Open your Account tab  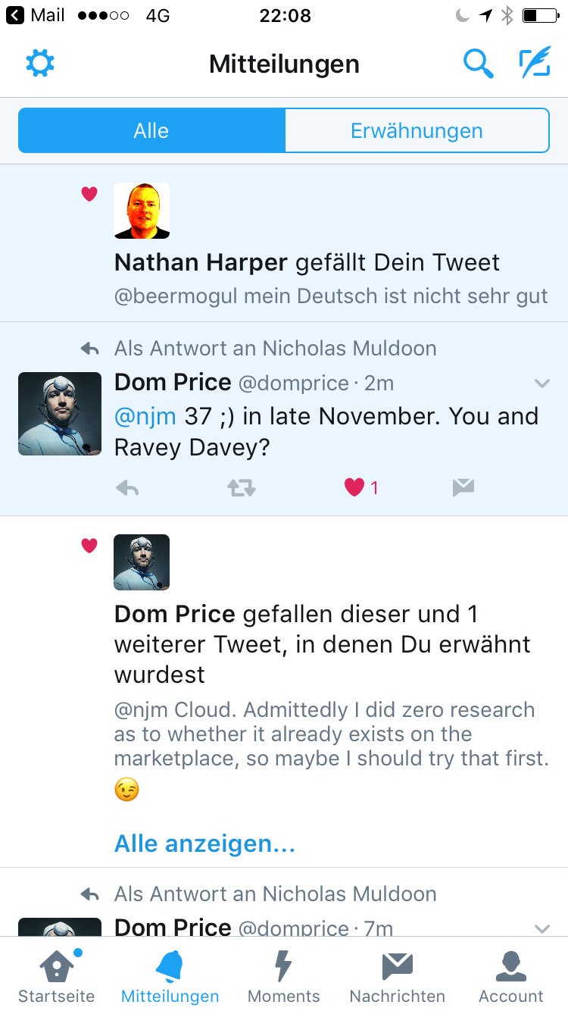[x=510, y=974]
